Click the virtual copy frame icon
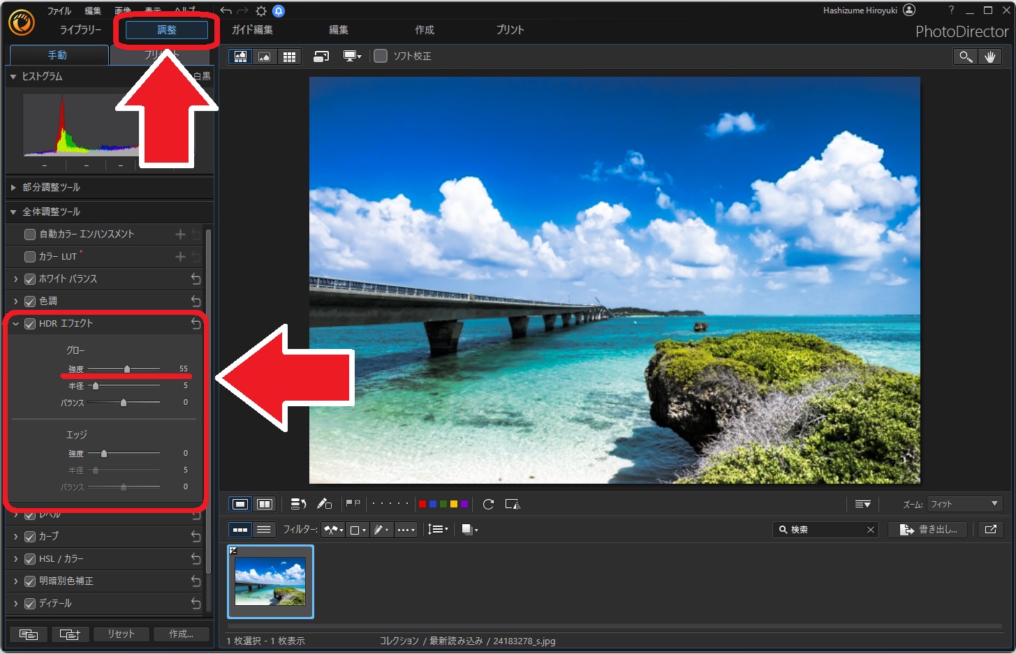This screenshot has width=1016, height=654. click(x=513, y=504)
